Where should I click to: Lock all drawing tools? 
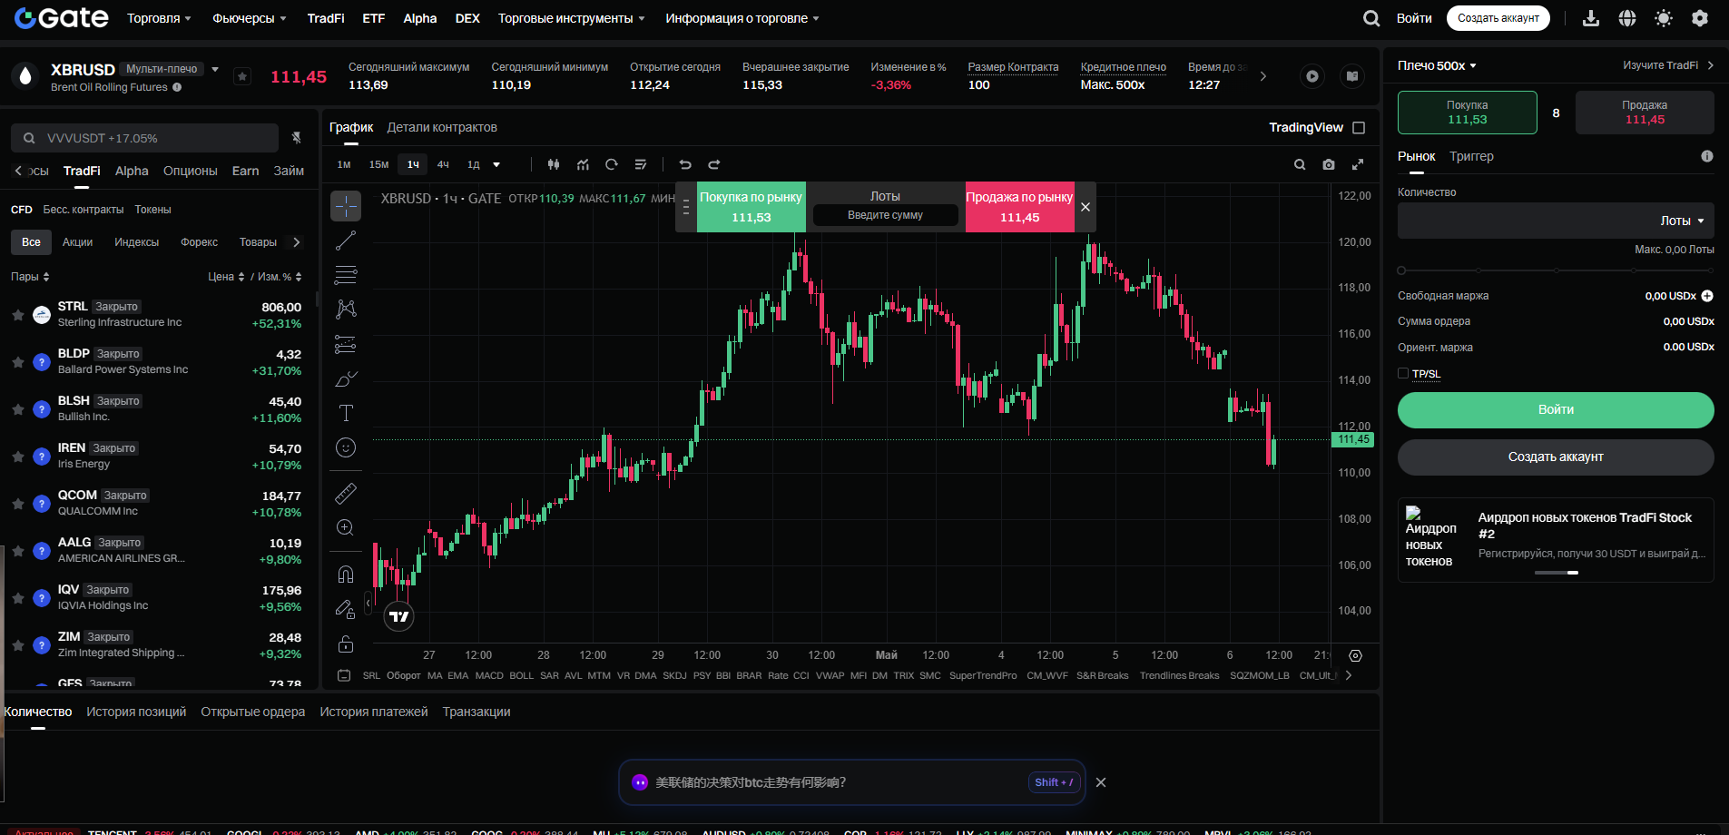point(346,644)
